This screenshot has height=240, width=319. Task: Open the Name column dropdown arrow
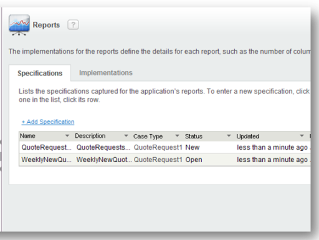click(67, 136)
